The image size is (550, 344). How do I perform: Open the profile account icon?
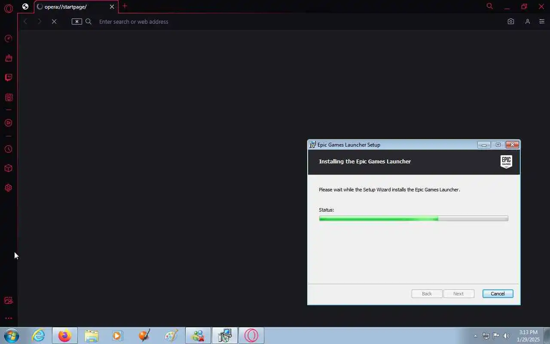coord(527,21)
